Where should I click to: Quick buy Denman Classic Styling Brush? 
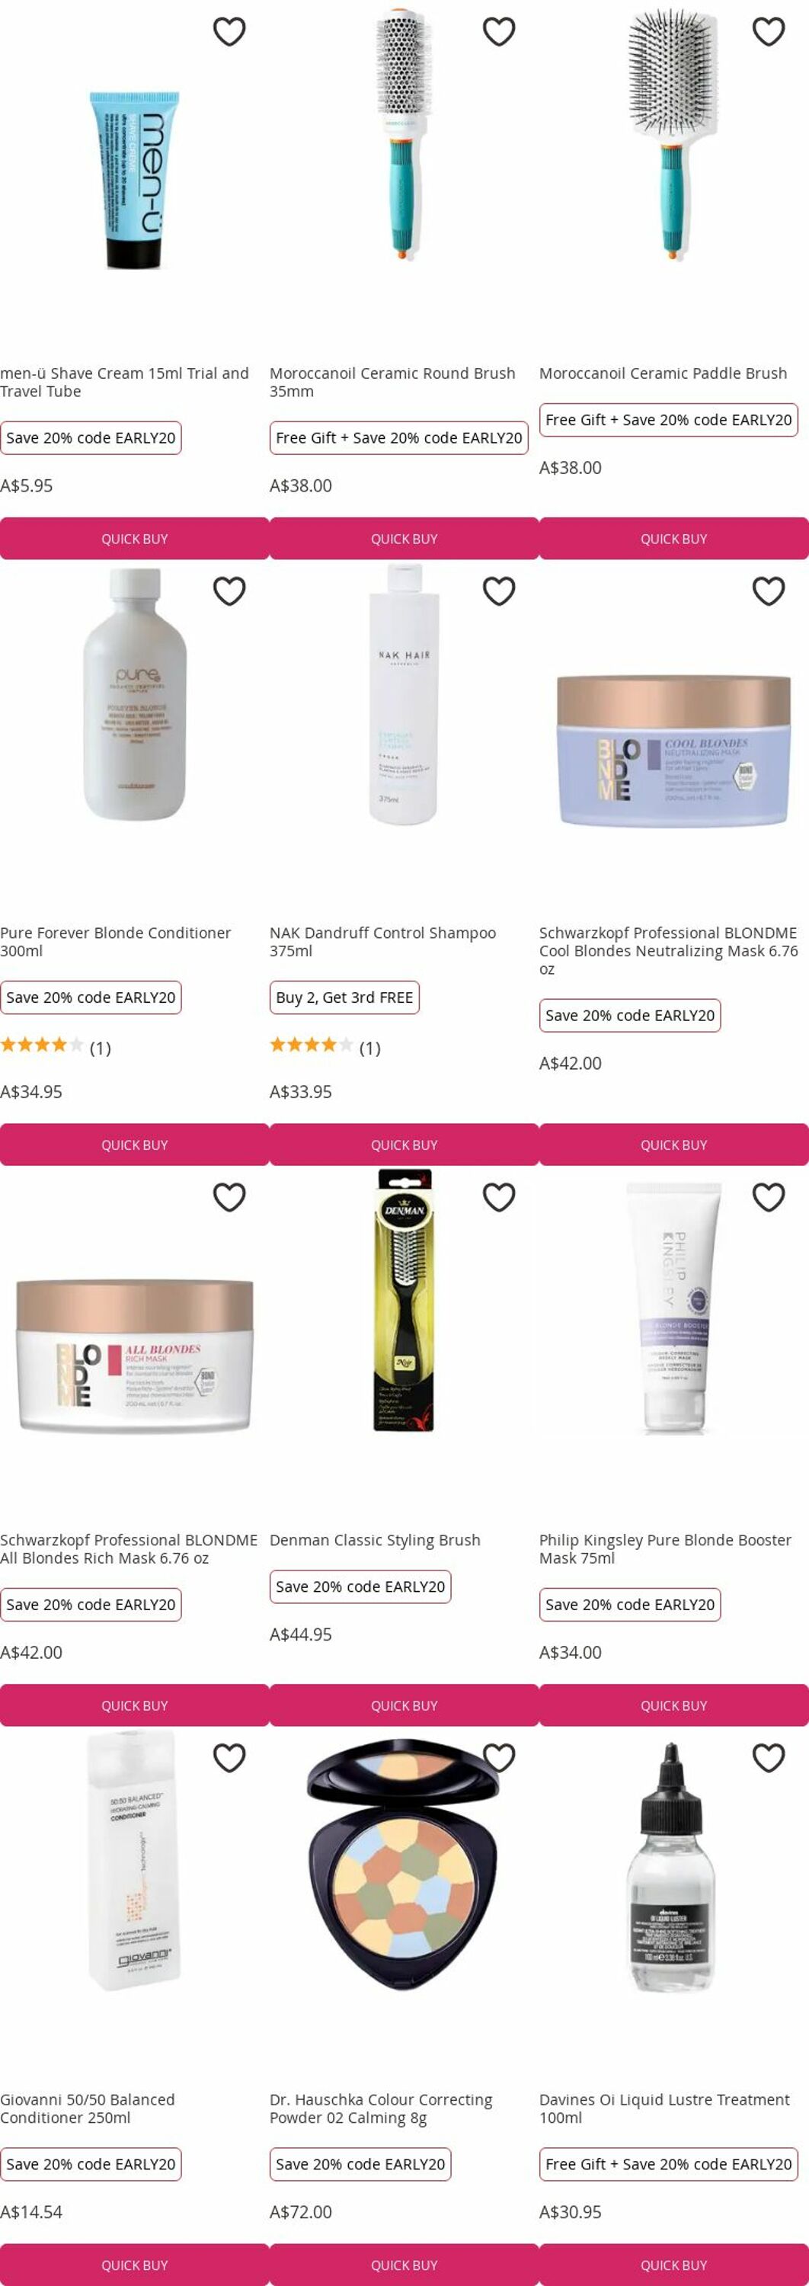pos(404,1705)
